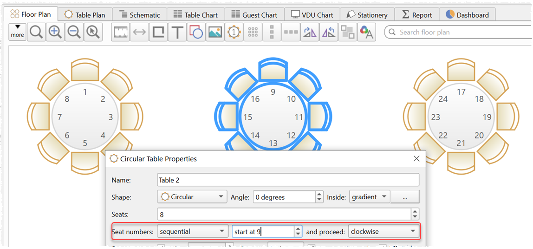Image resolution: width=533 pixels, height=249 pixels.
Task: Open the Shape dropdown showing Circular
Action: (x=192, y=197)
